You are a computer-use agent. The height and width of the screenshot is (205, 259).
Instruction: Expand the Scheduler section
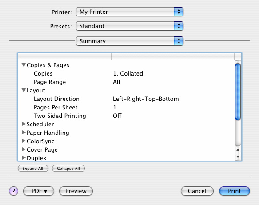[24, 124]
